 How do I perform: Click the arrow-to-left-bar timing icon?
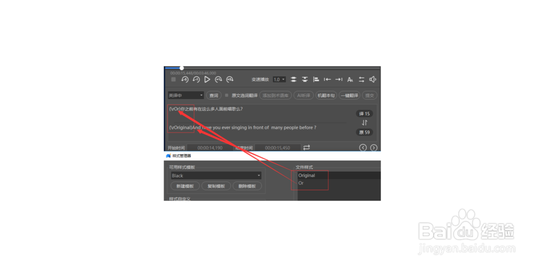point(328,79)
